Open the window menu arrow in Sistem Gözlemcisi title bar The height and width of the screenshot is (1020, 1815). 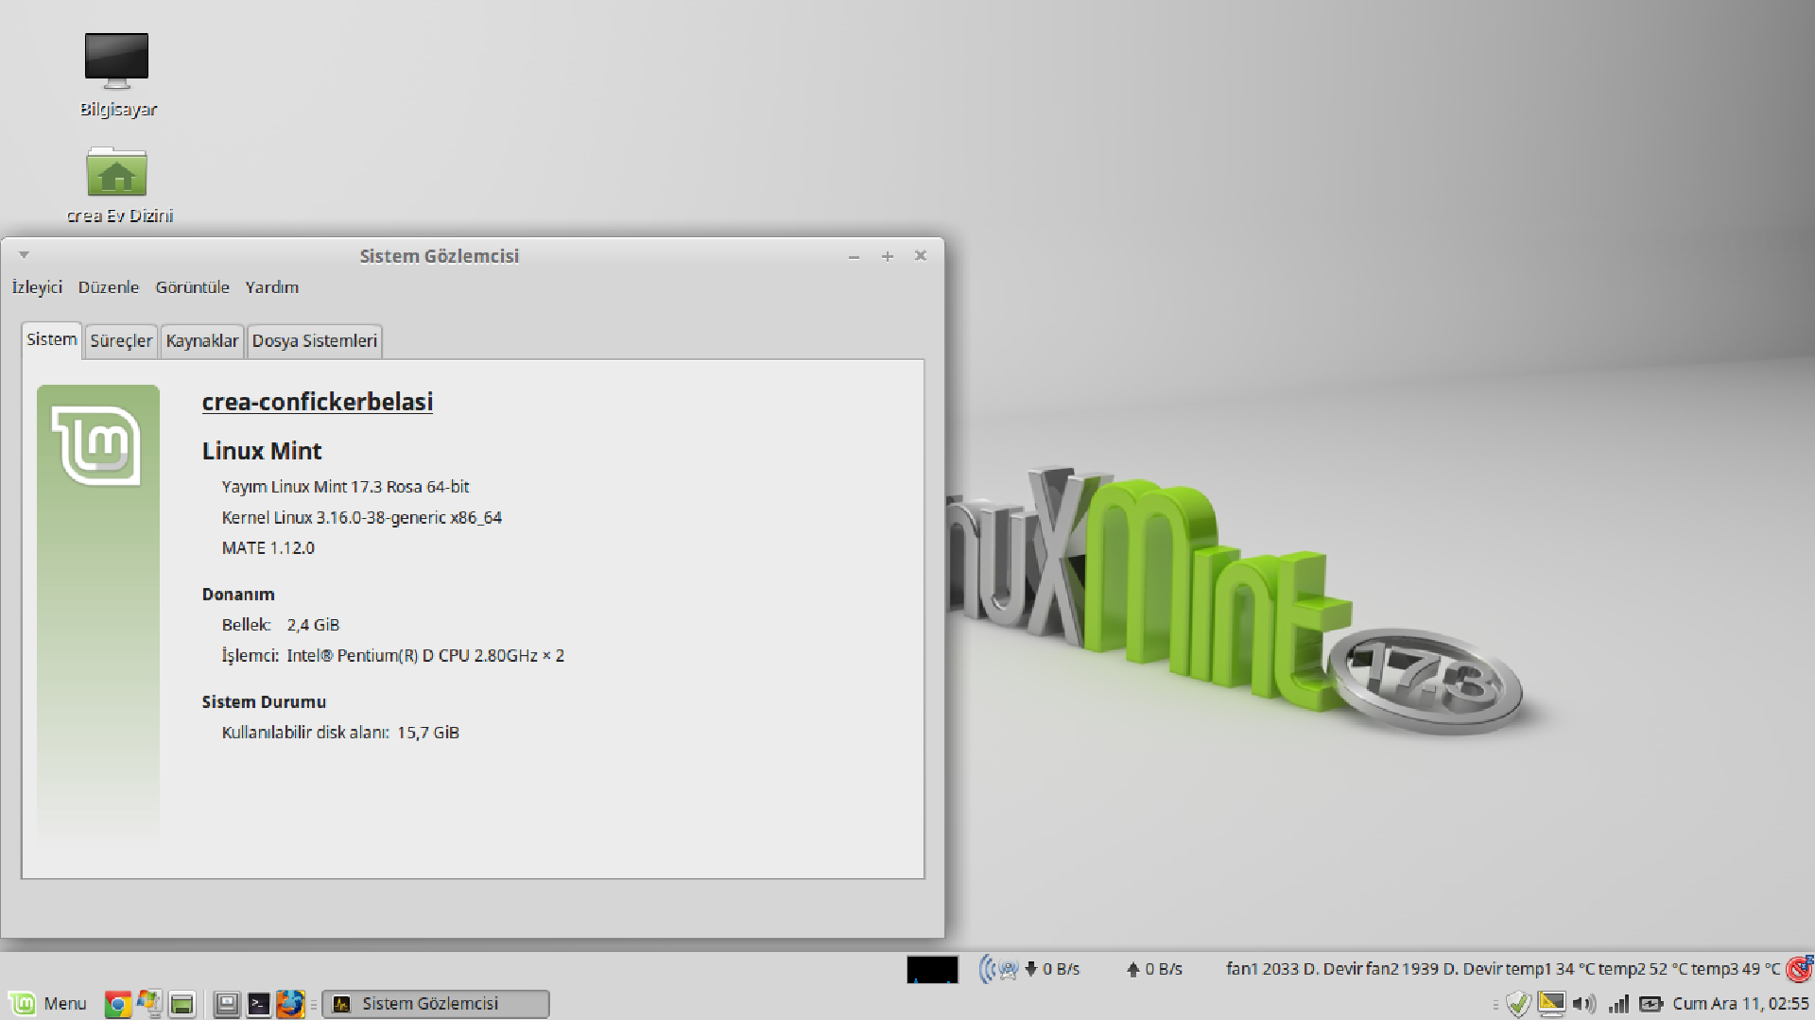coord(25,255)
